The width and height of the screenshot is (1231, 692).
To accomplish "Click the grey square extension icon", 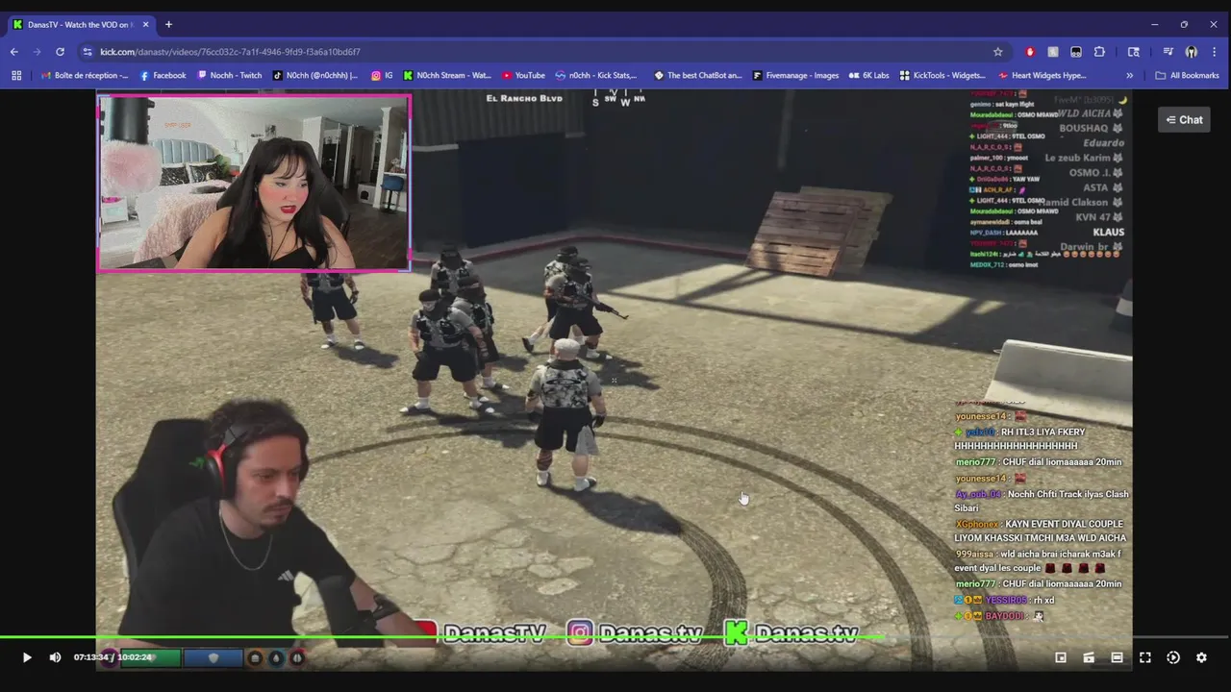I will point(1053,52).
